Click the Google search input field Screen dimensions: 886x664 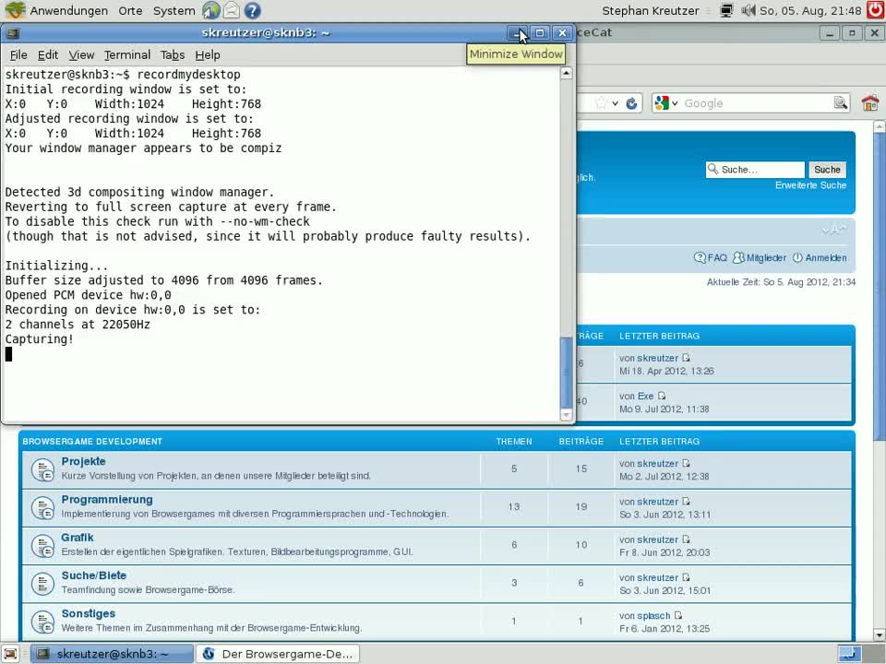[x=756, y=103]
